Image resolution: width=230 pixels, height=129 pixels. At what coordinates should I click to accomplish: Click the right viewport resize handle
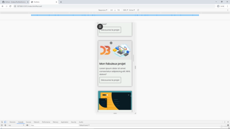(135, 67)
